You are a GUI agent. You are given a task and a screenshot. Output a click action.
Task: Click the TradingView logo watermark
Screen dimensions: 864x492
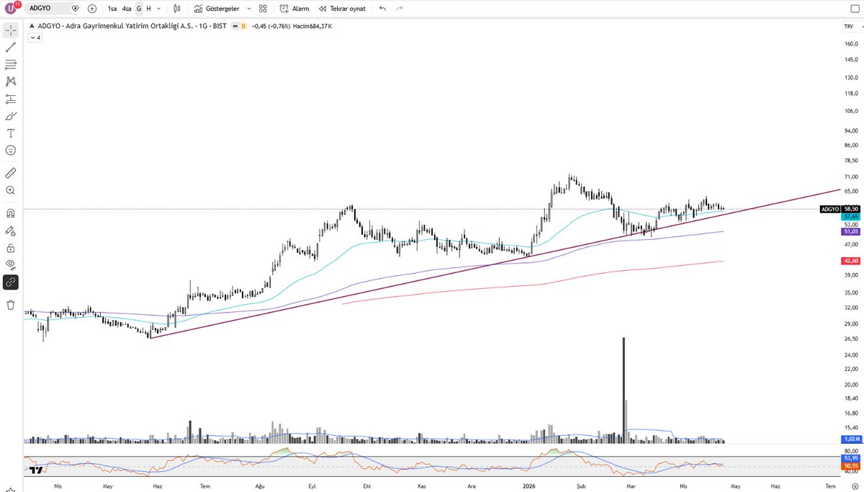36,470
